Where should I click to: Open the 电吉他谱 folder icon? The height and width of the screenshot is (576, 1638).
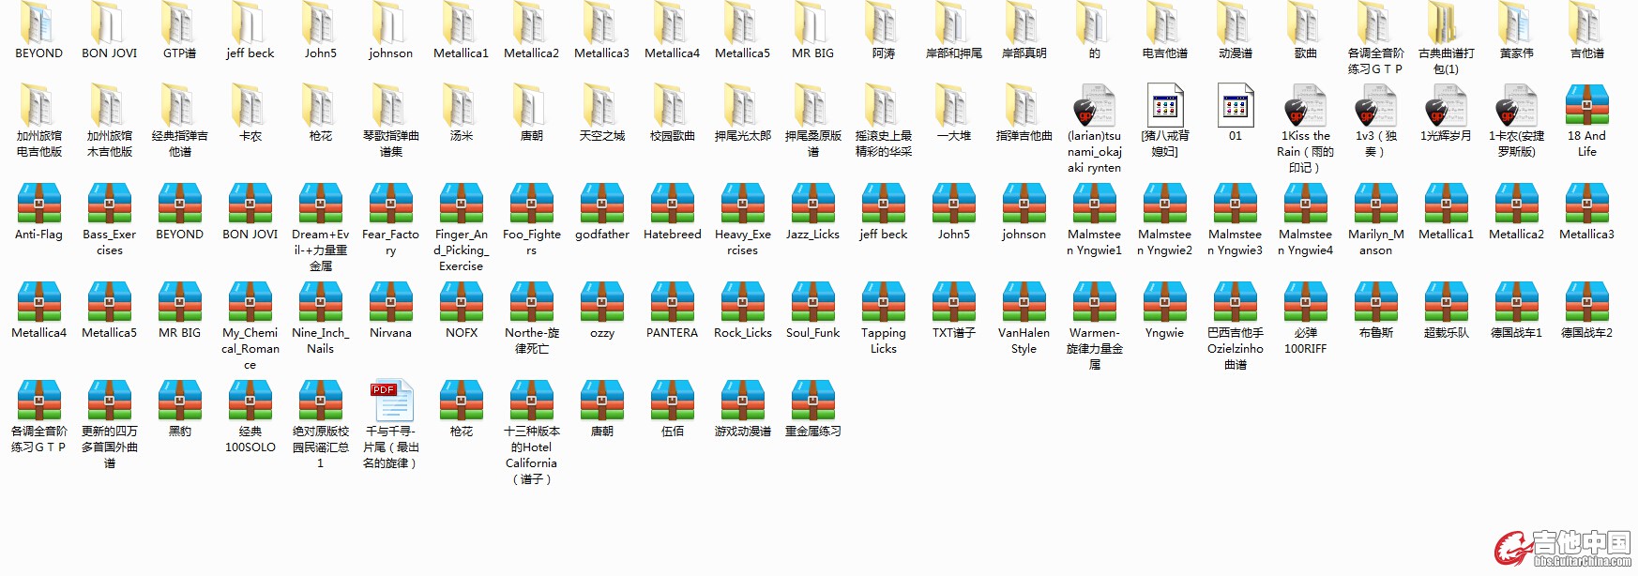tap(1163, 23)
